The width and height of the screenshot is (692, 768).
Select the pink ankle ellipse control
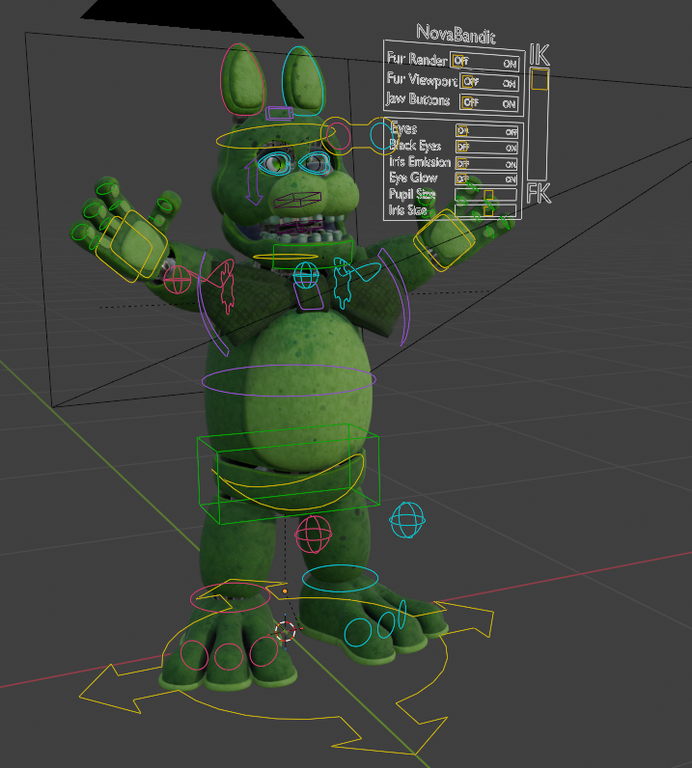pos(230,598)
